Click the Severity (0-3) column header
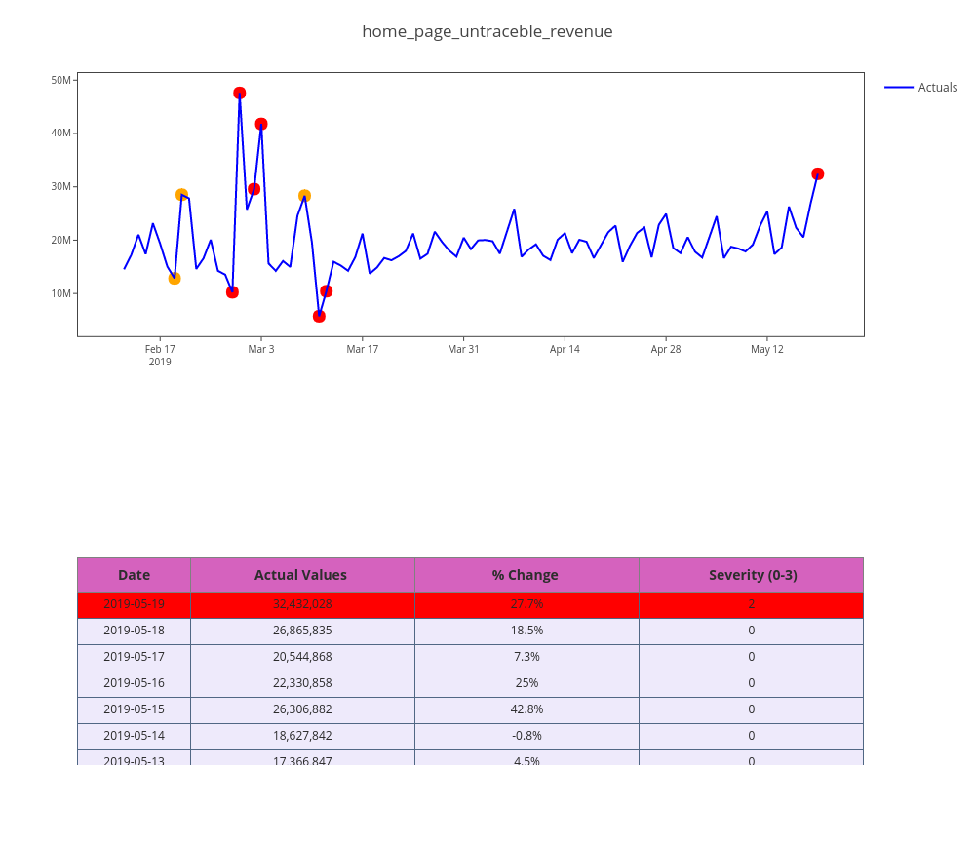Viewport: 975px width, 843px height. point(752,575)
